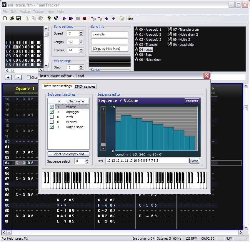Click the add frame toolbar icon
Image resolution: width=250 pixels, height=242 pixels.
click(93, 18)
